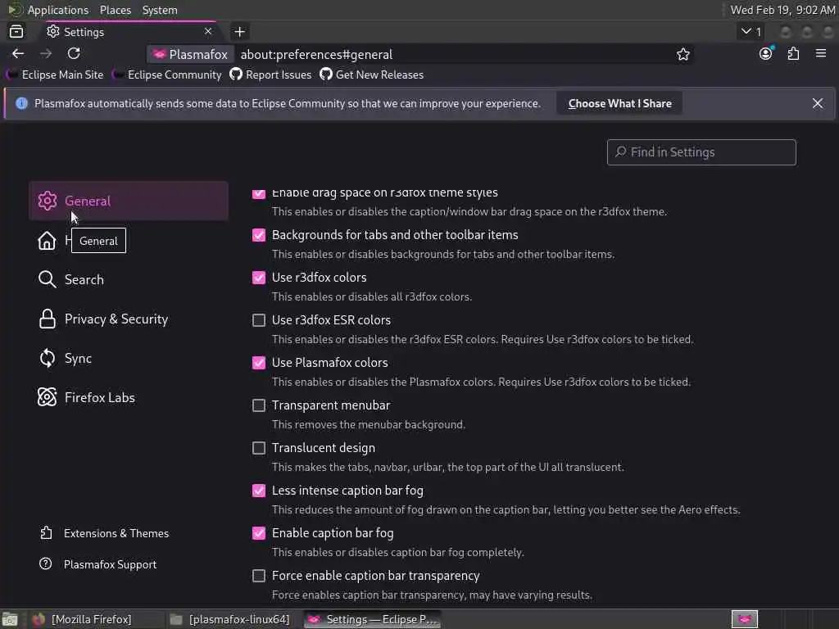The height and width of the screenshot is (629, 839).
Task: Open the Sync settings category
Action: (x=129, y=359)
